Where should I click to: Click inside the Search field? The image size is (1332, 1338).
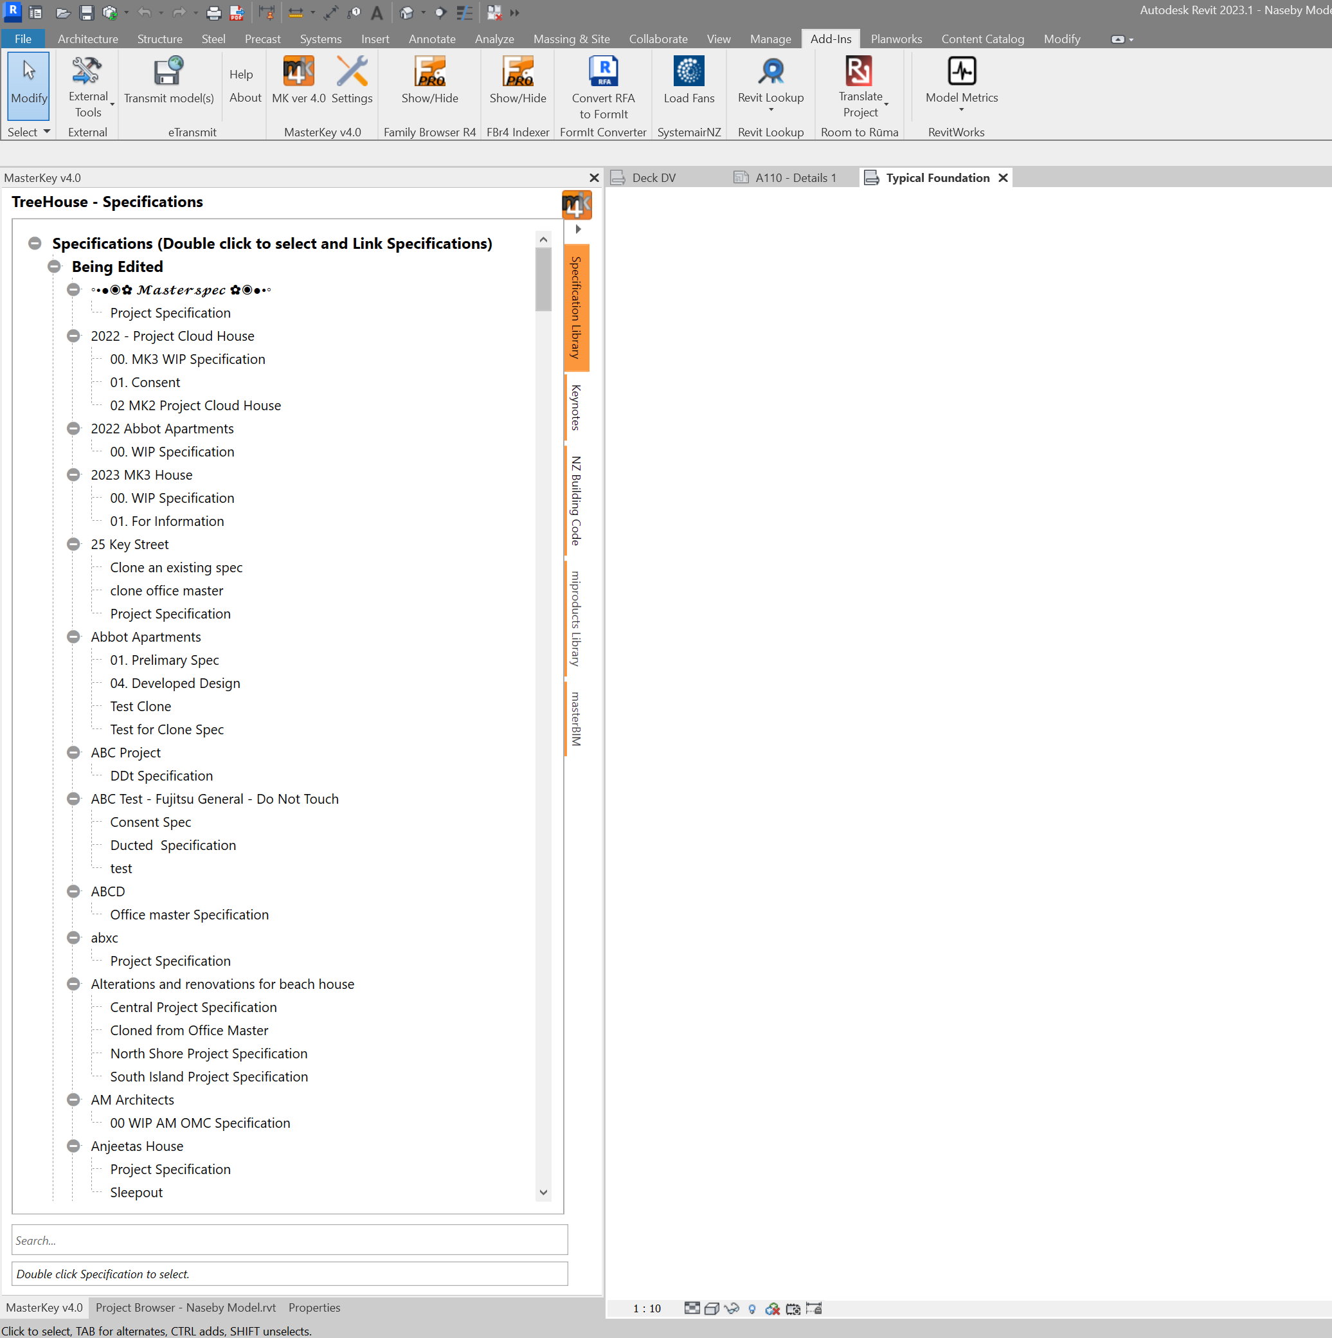pyautogui.click(x=289, y=1240)
